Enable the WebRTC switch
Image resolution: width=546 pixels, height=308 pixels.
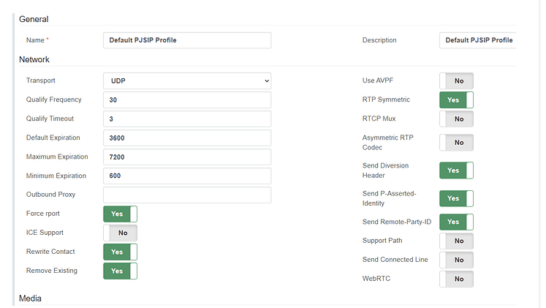[456, 279]
